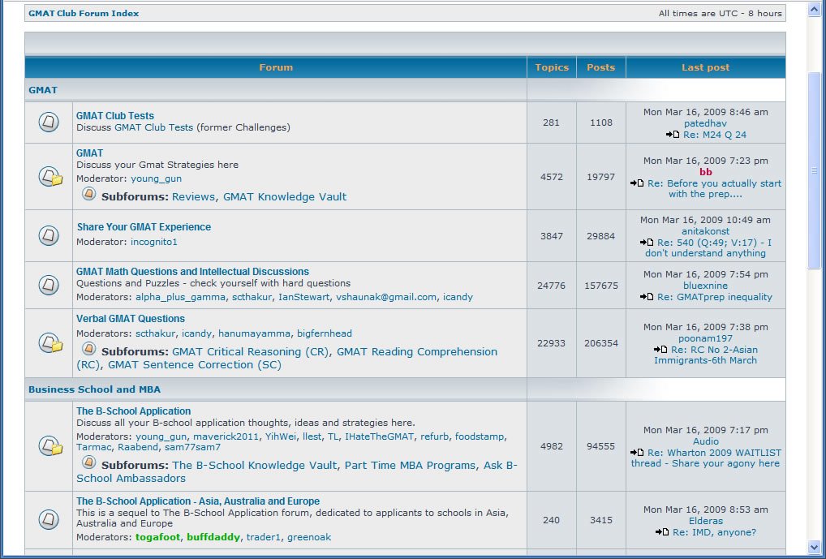View moderator IanStewart's profile
Screen dimensions: 826x559
coord(304,297)
